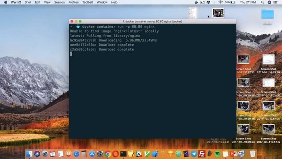282x159 pixels.
Task: Open FileZilla in the dock
Action: pyautogui.click(x=202, y=154)
